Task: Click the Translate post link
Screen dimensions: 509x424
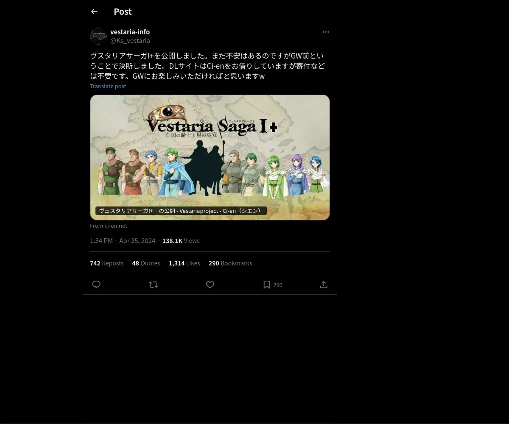Action: [108, 86]
